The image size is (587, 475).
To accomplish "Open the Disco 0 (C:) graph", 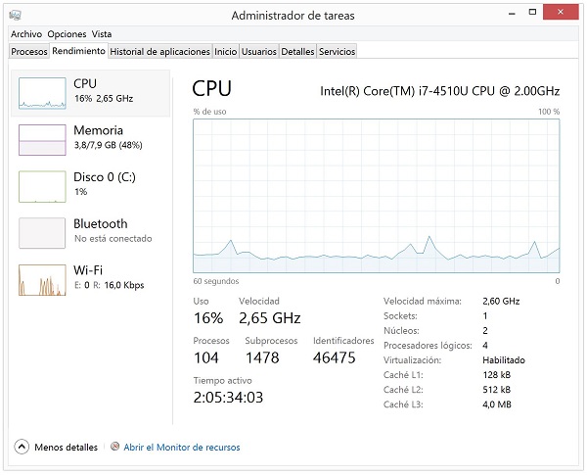I will tap(41, 186).
